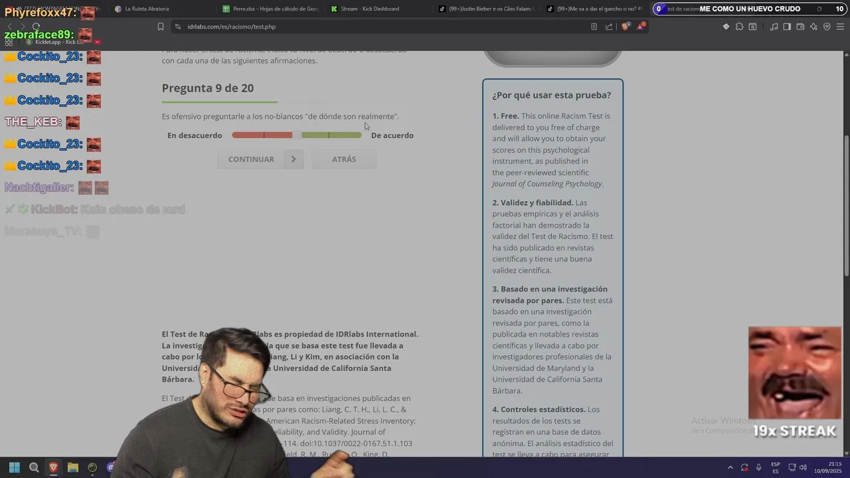Open reader mode icon in address bar
Image resolution: width=850 pixels, height=478 pixels.
point(594,27)
